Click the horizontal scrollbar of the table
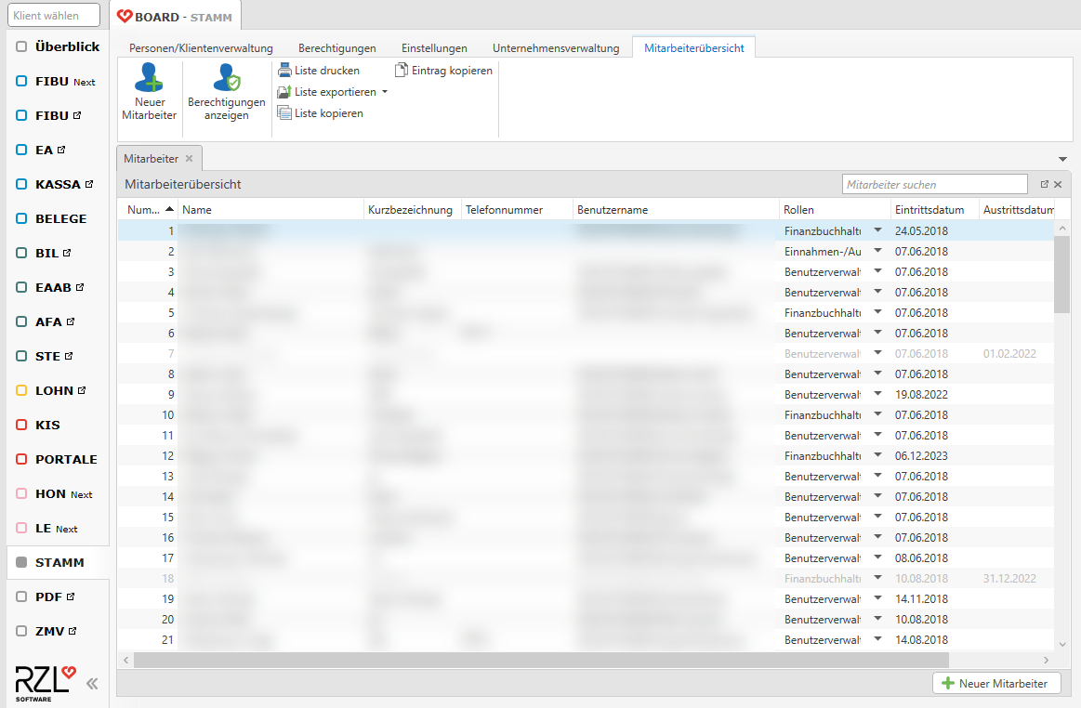 coord(539,660)
